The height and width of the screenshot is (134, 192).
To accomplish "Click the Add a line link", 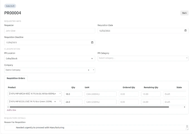I will [11, 110].
